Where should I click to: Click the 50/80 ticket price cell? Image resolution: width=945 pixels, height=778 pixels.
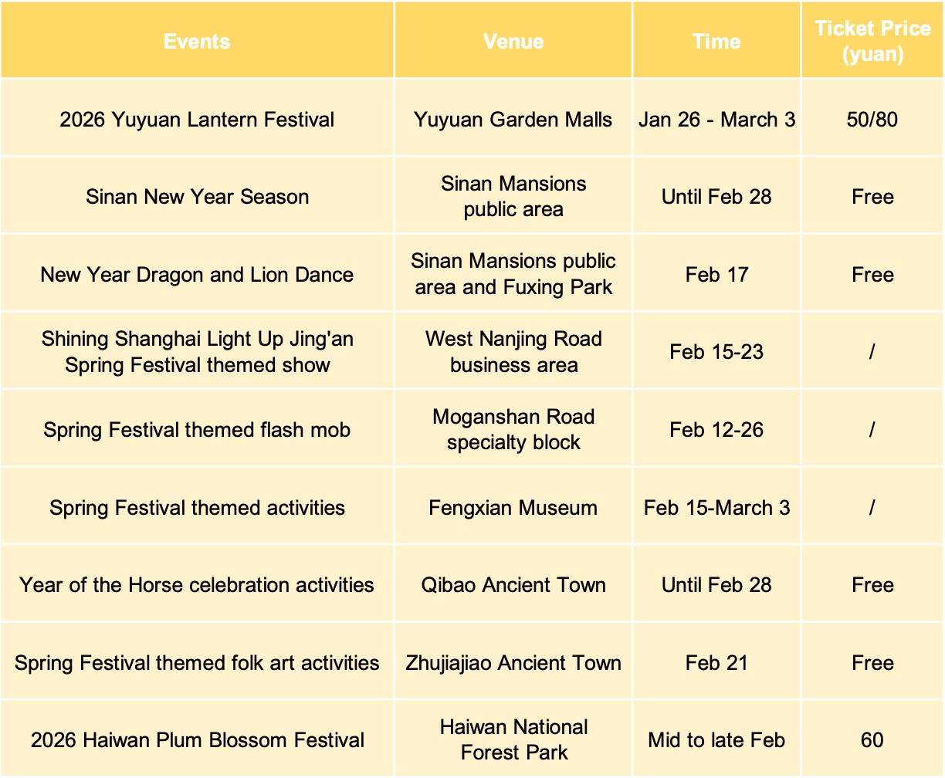point(872,120)
